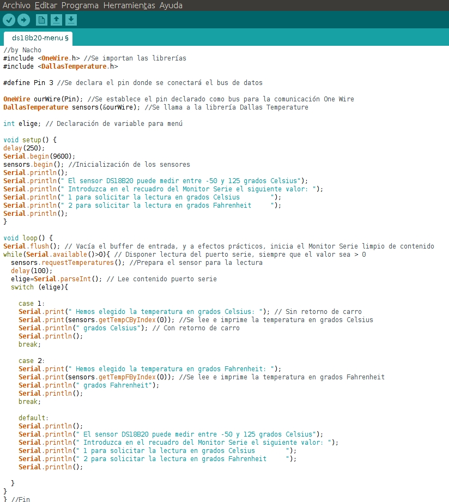
Task: Open the Editar menu
Action: coord(46,5)
